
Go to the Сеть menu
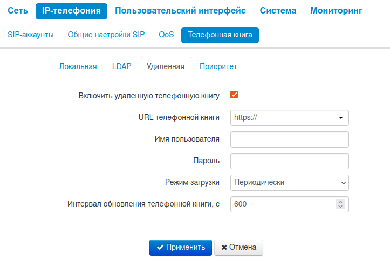click(x=18, y=11)
